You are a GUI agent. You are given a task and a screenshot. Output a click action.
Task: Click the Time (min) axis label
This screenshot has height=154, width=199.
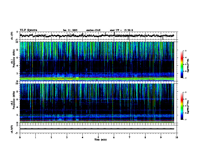[x=101, y=140]
